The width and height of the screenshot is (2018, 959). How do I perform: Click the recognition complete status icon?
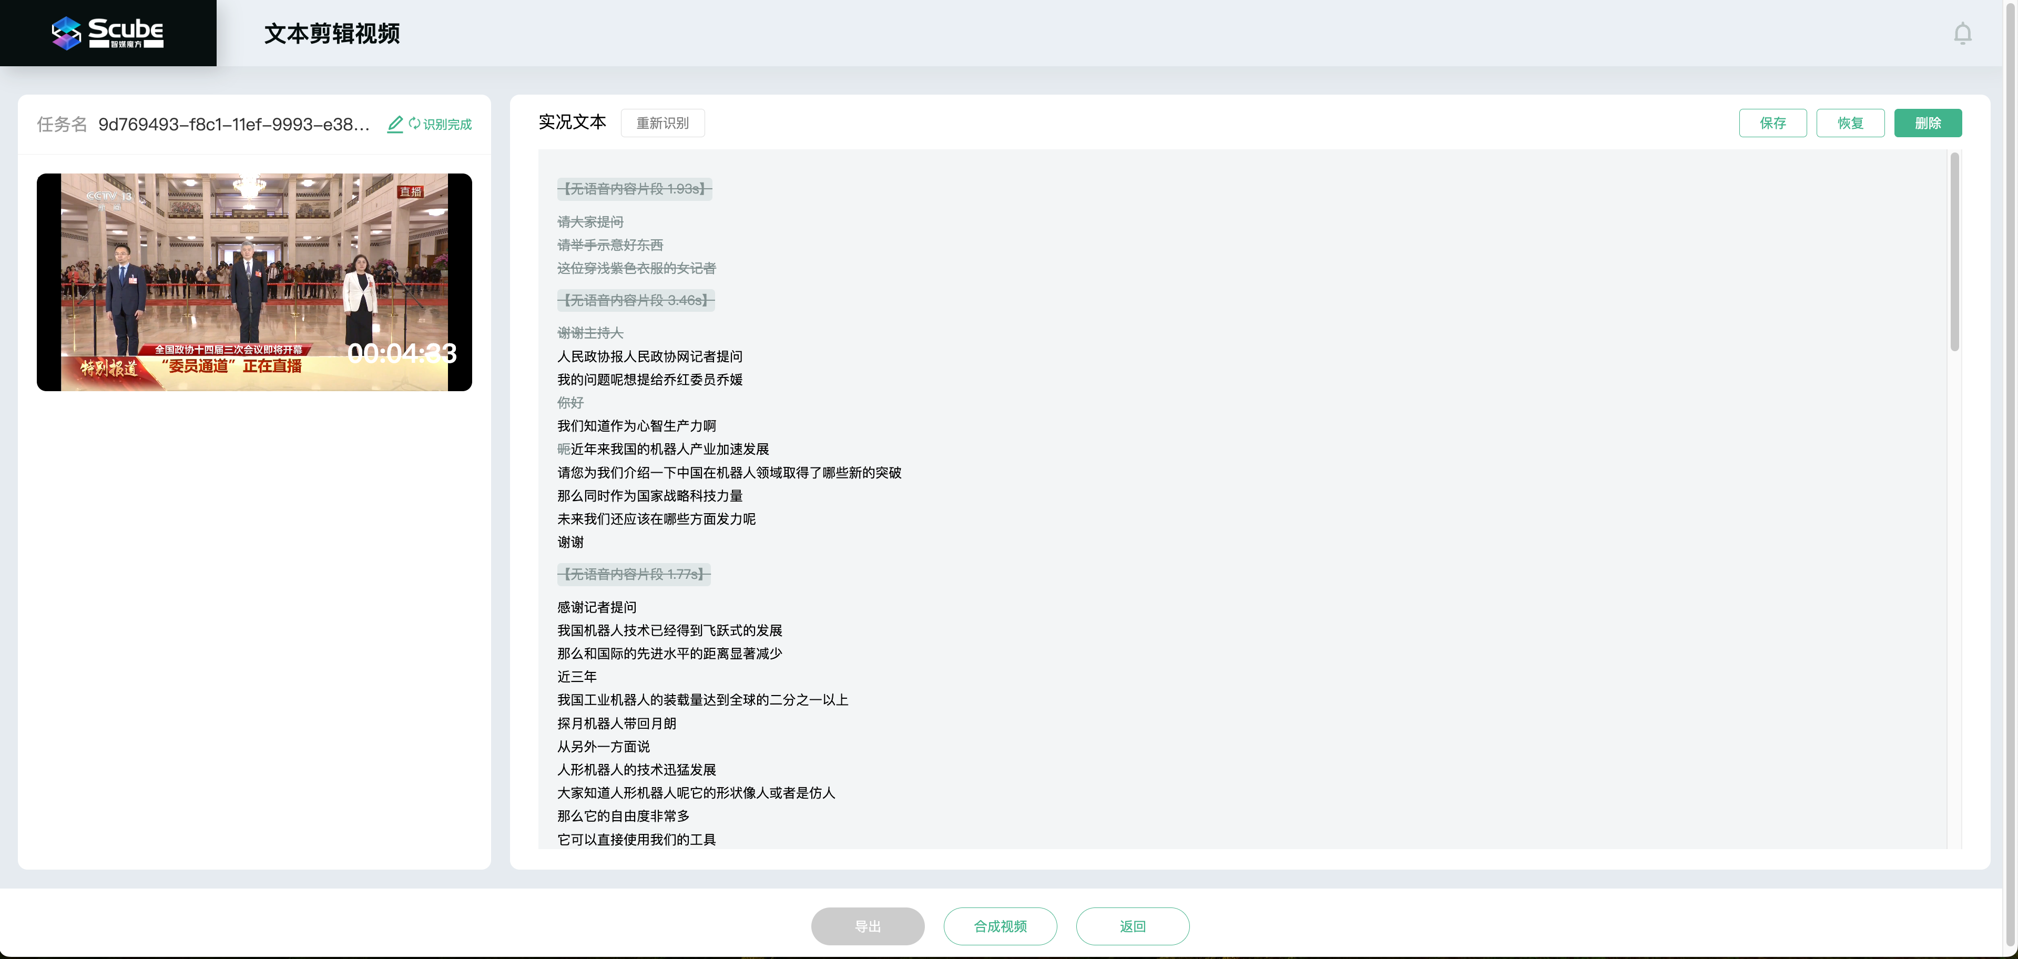(414, 124)
